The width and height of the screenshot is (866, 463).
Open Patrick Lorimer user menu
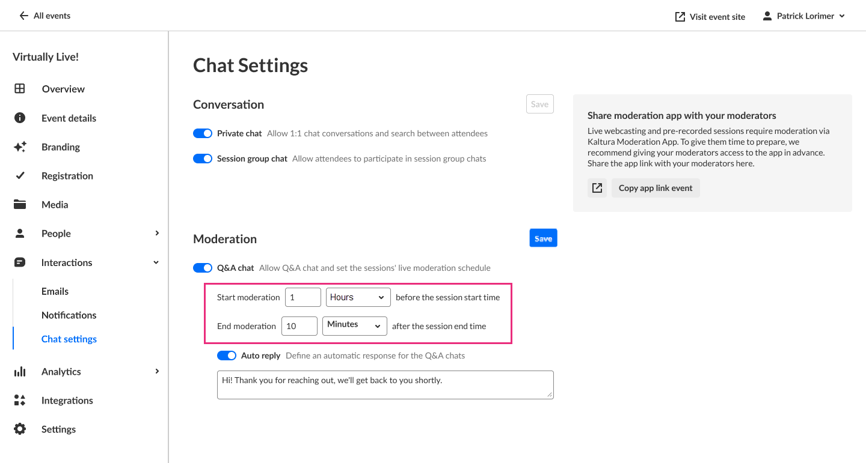coord(804,16)
